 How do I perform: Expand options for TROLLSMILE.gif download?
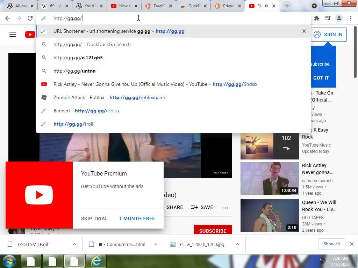[74, 244]
